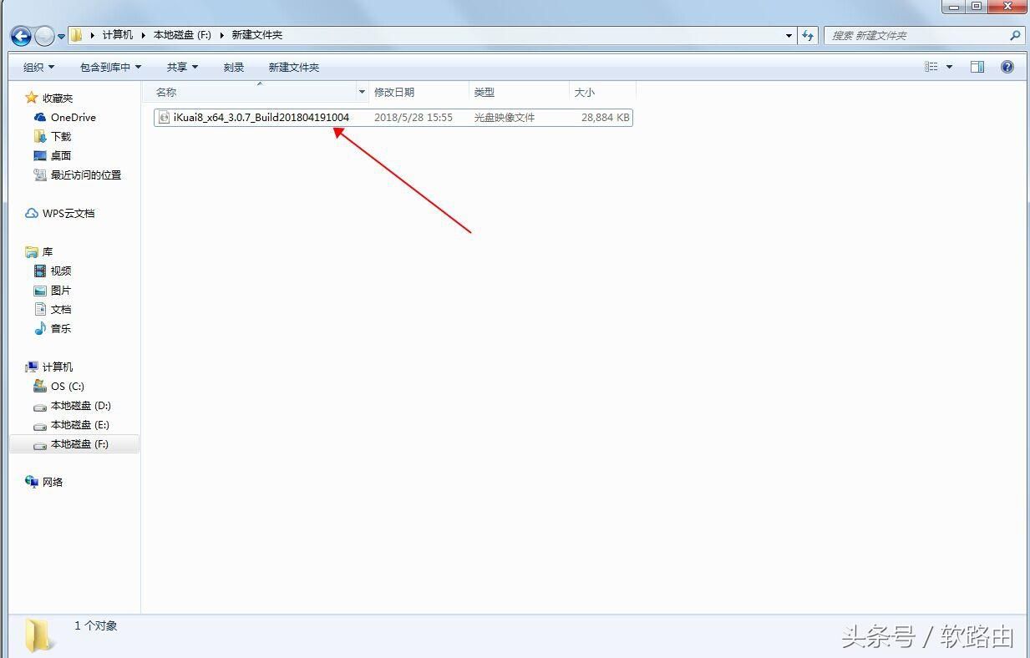Open 下载 in the favorites list

tap(61, 137)
